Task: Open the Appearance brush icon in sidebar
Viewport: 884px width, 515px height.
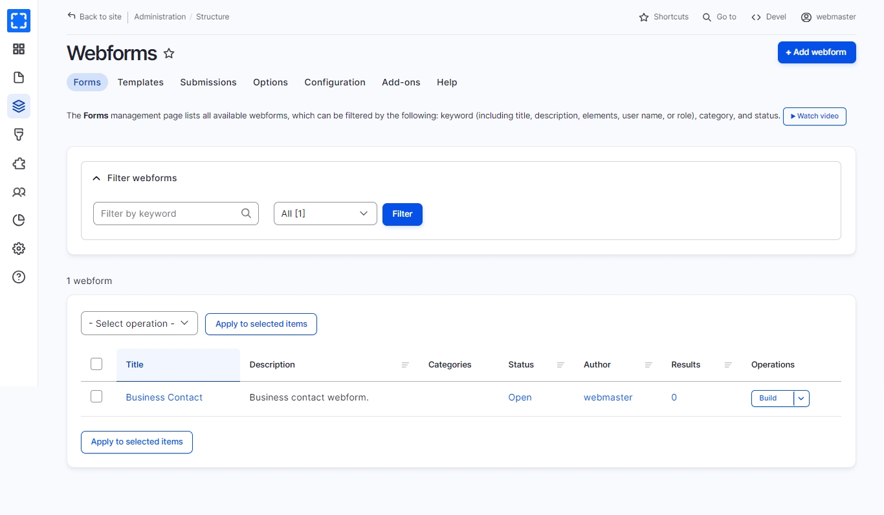Action: (19, 135)
